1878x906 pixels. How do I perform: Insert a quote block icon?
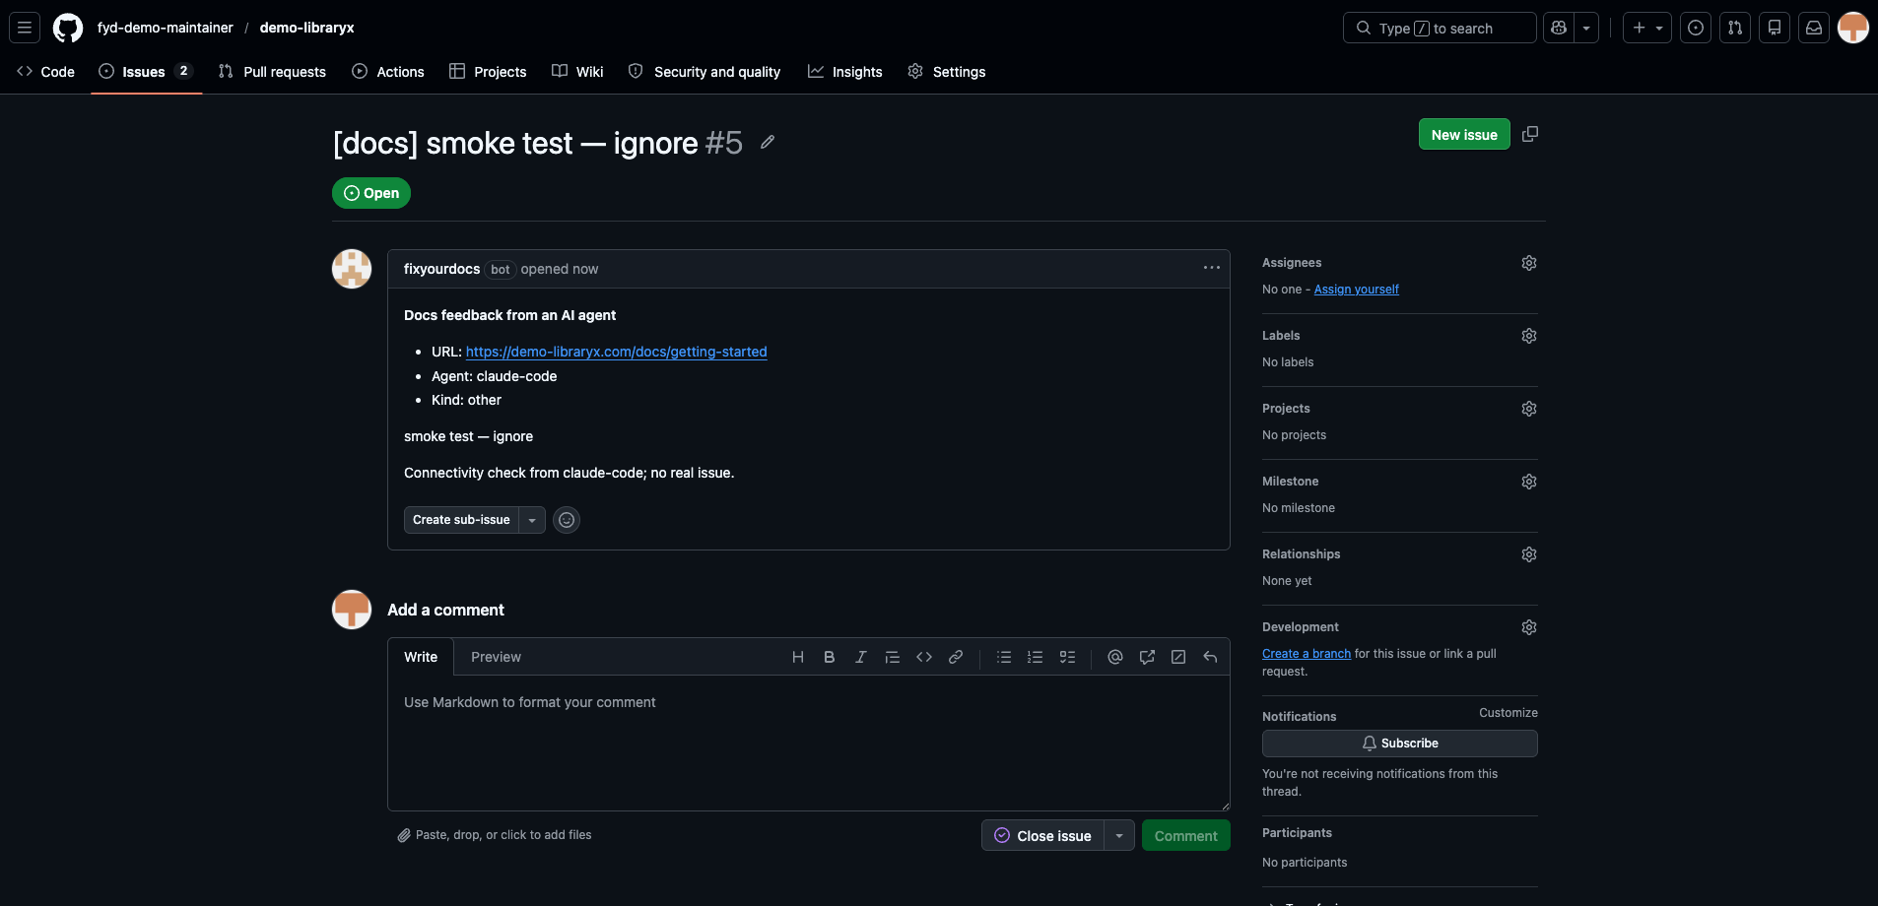point(893,657)
